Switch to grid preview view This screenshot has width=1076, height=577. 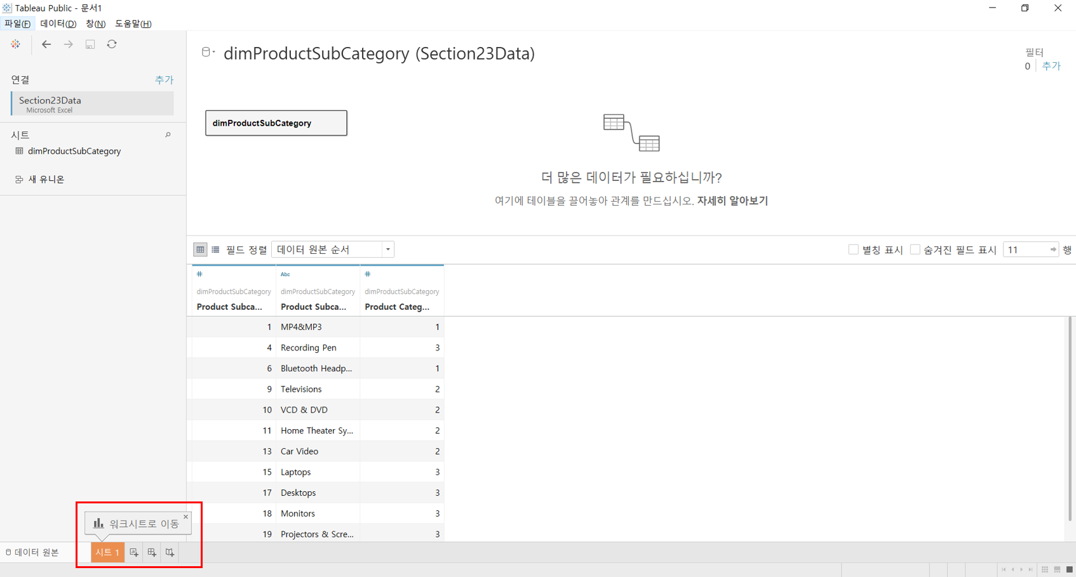tap(200, 249)
